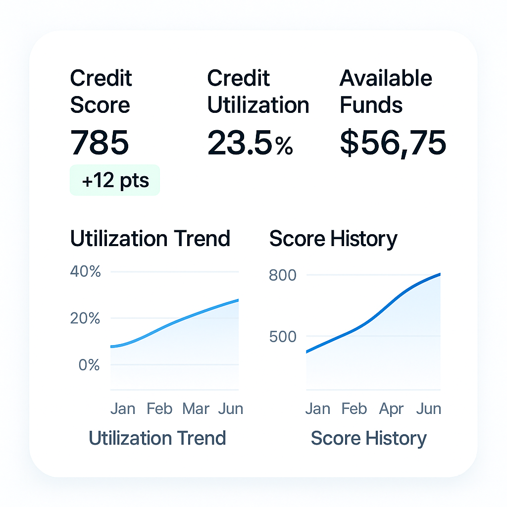Viewport: 507px width, 507px height.
Task: Select Jan on Utilization Trend axis
Action: point(122,409)
